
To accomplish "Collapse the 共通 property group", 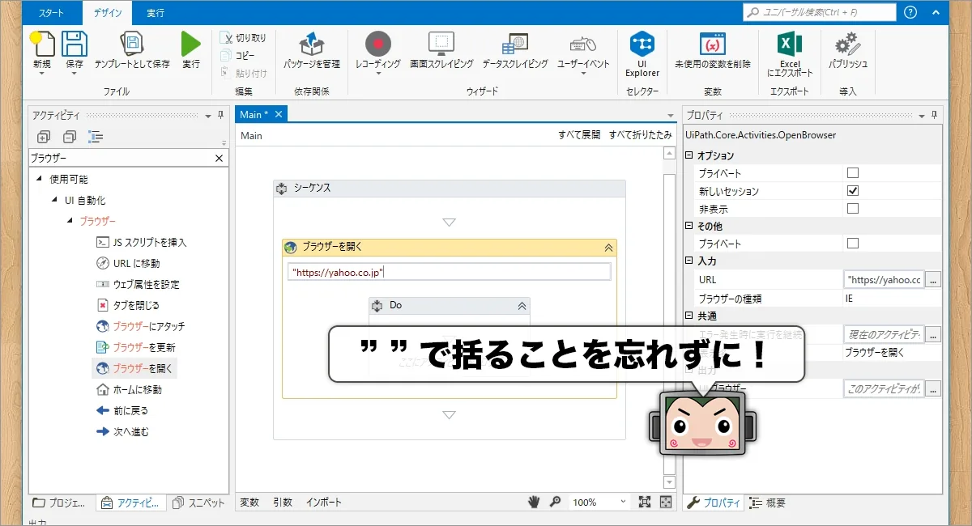I will [689, 315].
